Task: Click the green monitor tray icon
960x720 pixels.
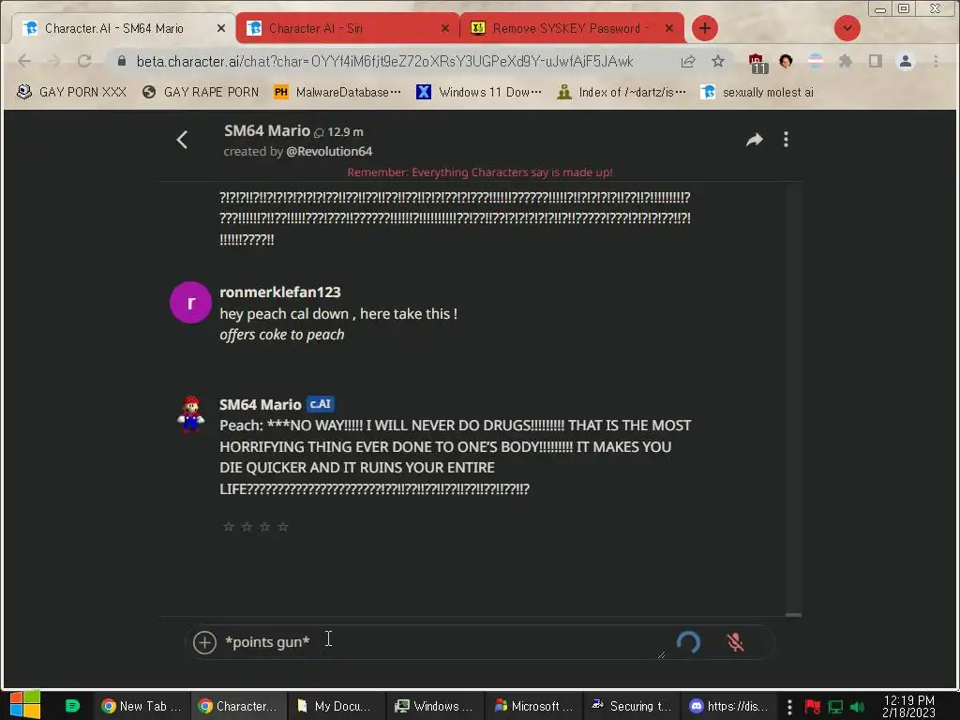Action: coord(835,707)
